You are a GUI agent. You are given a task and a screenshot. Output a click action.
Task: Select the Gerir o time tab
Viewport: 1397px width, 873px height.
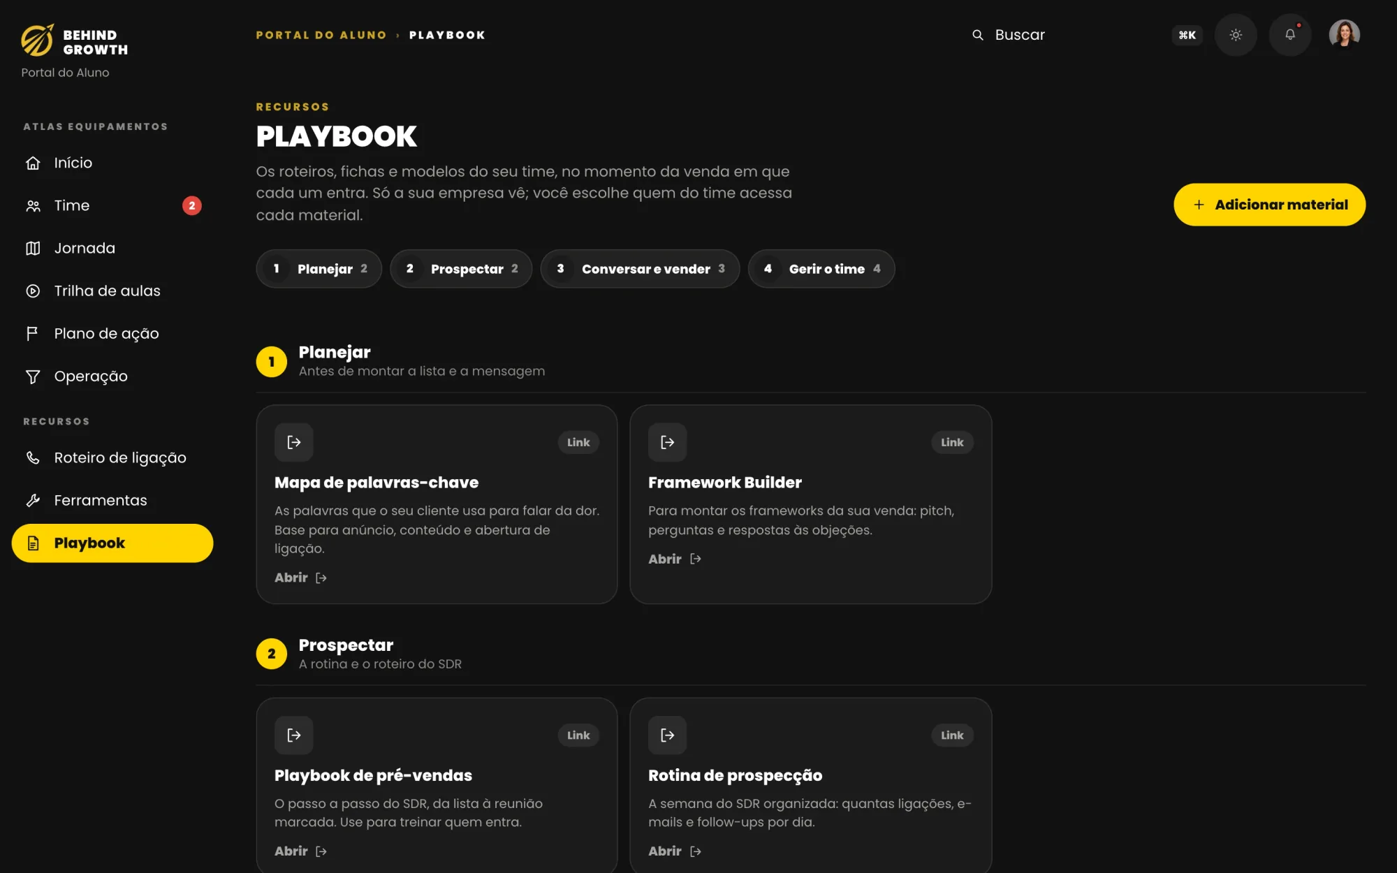pyautogui.click(x=821, y=269)
